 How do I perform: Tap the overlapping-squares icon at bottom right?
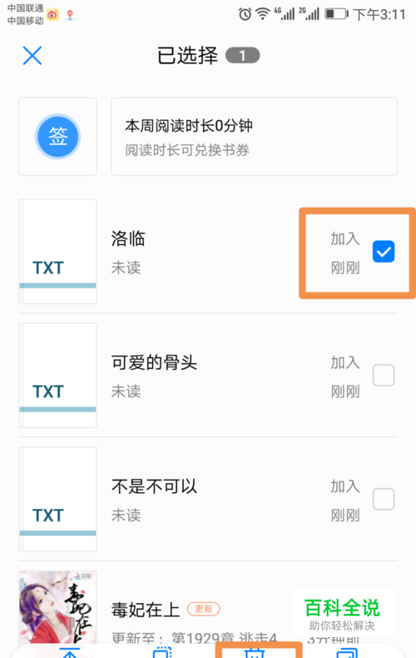(347, 653)
